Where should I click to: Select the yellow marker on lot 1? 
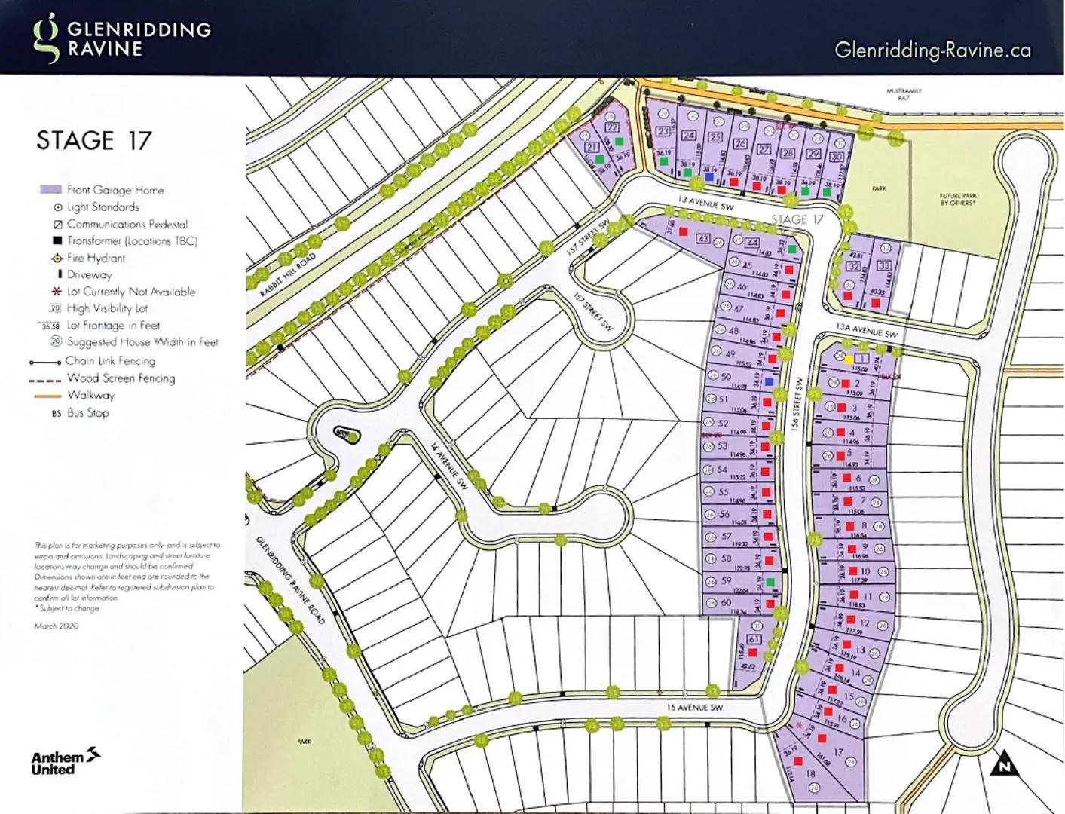pos(849,360)
